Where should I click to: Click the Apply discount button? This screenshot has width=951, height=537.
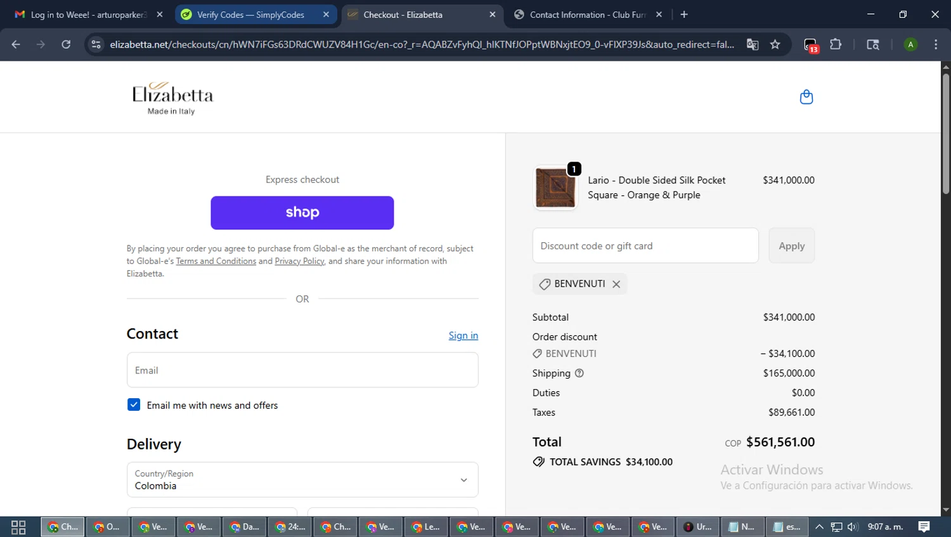point(792,246)
